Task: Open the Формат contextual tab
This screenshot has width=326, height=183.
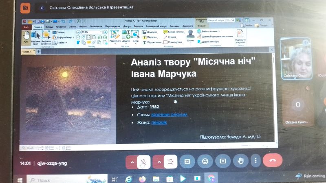Action: pyautogui.click(x=201, y=26)
